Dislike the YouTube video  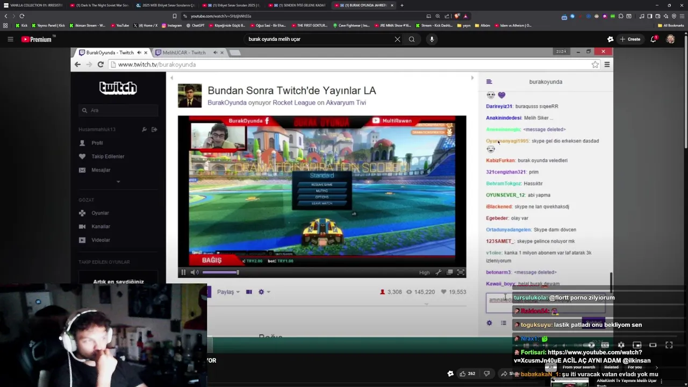pyautogui.click(x=486, y=374)
